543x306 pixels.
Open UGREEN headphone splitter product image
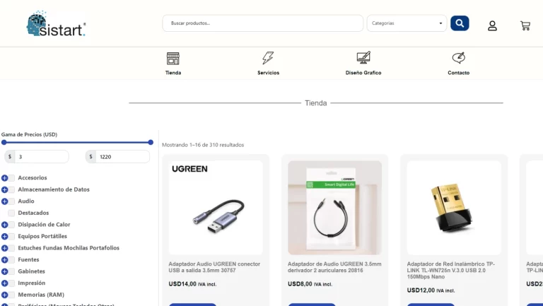pyautogui.click(x=334, y=208)
